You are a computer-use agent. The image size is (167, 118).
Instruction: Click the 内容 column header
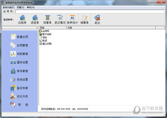(x=111, y=28)
